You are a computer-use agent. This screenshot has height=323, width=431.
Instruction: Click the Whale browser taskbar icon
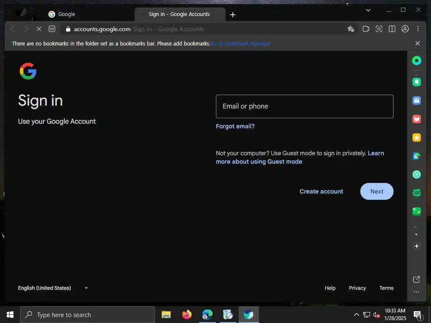pyautogui.click(x=248, y=315)
